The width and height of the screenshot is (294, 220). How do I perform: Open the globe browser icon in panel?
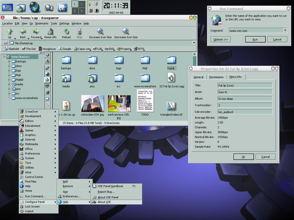(x=34, y=7)
